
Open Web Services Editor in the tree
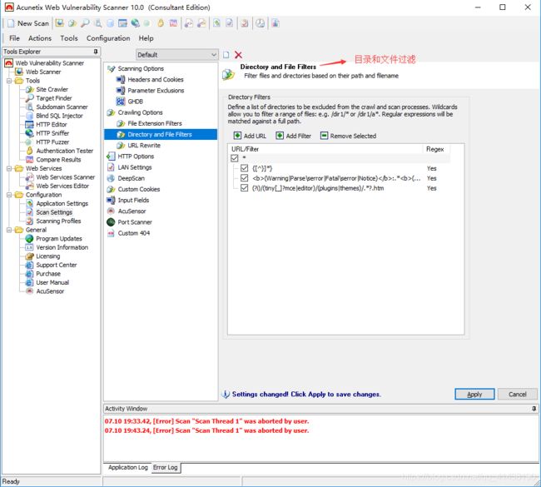point(62,186)
